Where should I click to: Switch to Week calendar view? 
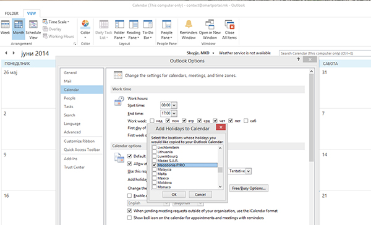tap(5, 28)
